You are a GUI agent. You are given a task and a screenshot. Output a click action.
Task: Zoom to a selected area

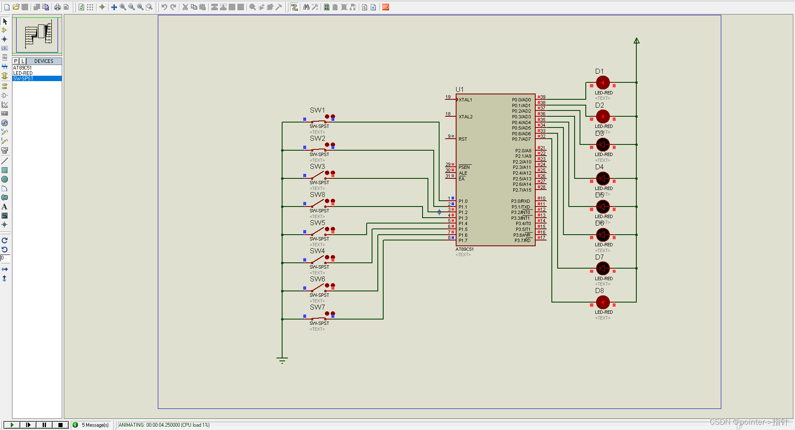[x=149, y=7]
